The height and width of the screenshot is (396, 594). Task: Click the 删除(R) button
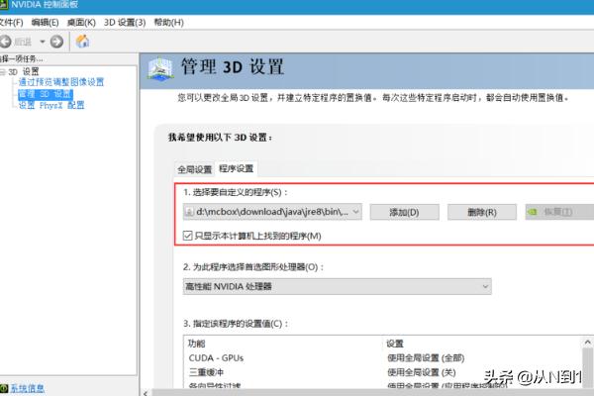click(x=482, y=212)
